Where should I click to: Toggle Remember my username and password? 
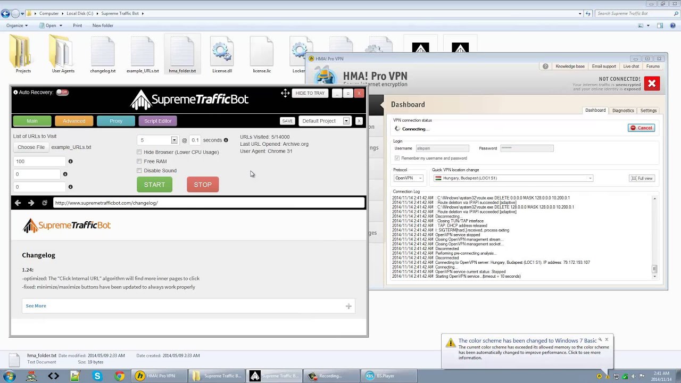click(x=397, y=158)
